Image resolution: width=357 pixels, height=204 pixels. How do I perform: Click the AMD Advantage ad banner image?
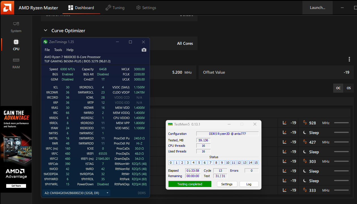click(16, 149)
